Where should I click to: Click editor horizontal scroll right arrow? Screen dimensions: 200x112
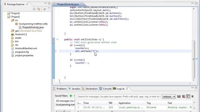pyautogui.click(x=190, y=83)
